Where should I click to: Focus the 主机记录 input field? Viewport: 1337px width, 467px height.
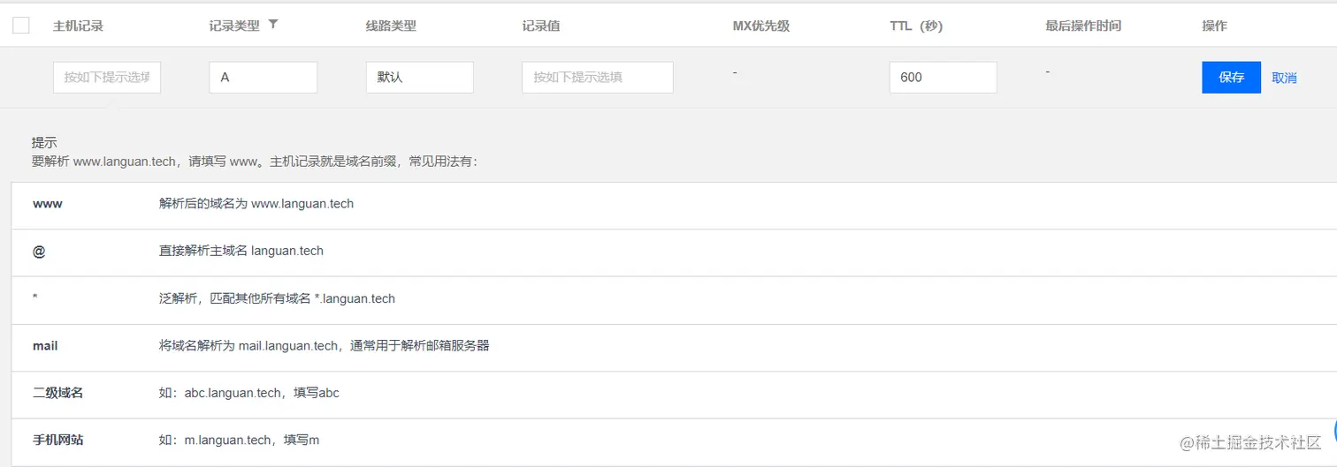tap(107, 77)
